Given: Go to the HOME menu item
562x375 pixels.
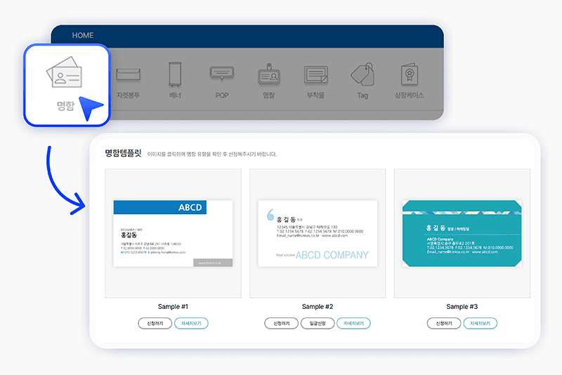Looking at the screenshot, I should pos(82,35).
